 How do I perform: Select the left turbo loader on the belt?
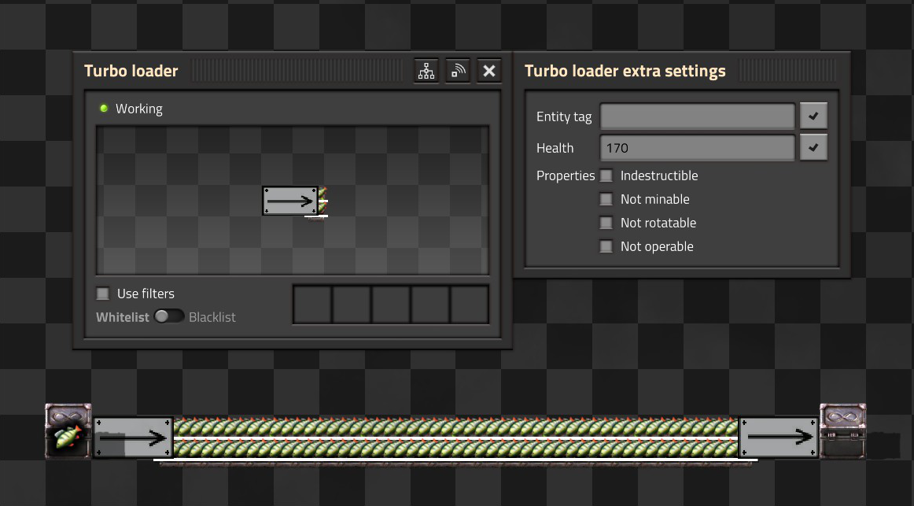tap(134, 438)
